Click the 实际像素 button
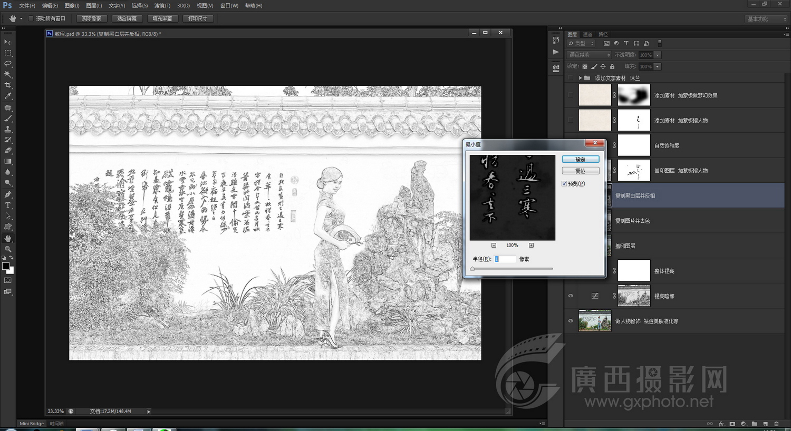Viewport: 791px width, 431px height. coord(92,18)
